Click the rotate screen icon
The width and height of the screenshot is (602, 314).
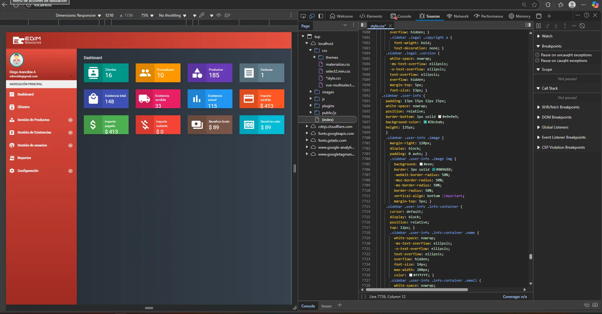pyautogui.click(x=227, y=15)
